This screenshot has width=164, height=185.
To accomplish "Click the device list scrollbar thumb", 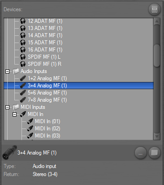I will (x=157, y=56).
